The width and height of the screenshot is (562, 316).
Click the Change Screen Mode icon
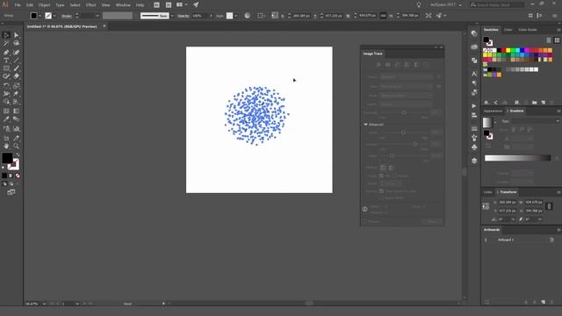coord(11,192)
